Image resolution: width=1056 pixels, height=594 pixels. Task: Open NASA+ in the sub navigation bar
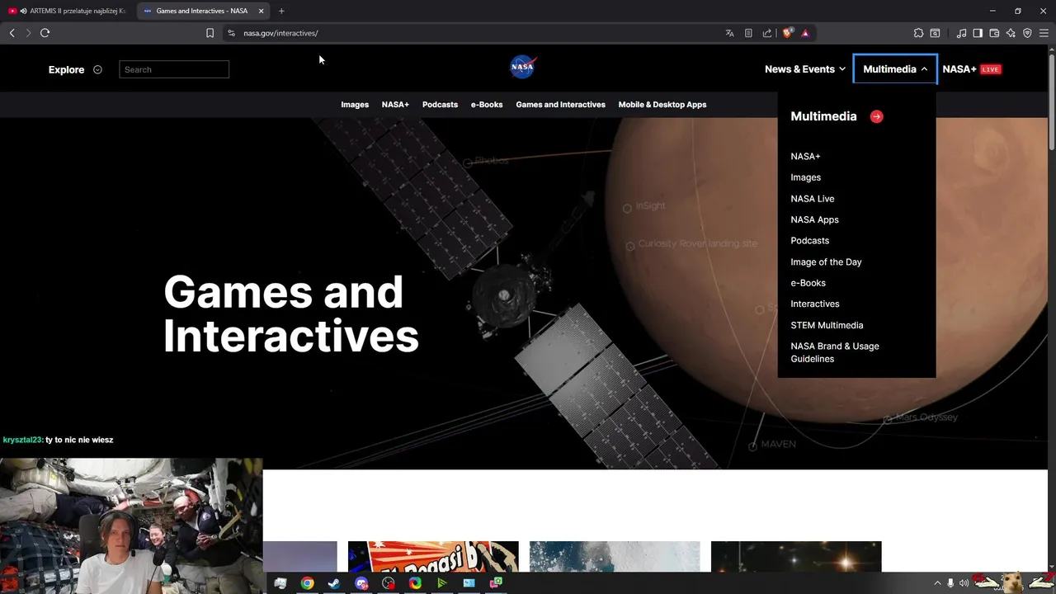click(x=395, y=105)
